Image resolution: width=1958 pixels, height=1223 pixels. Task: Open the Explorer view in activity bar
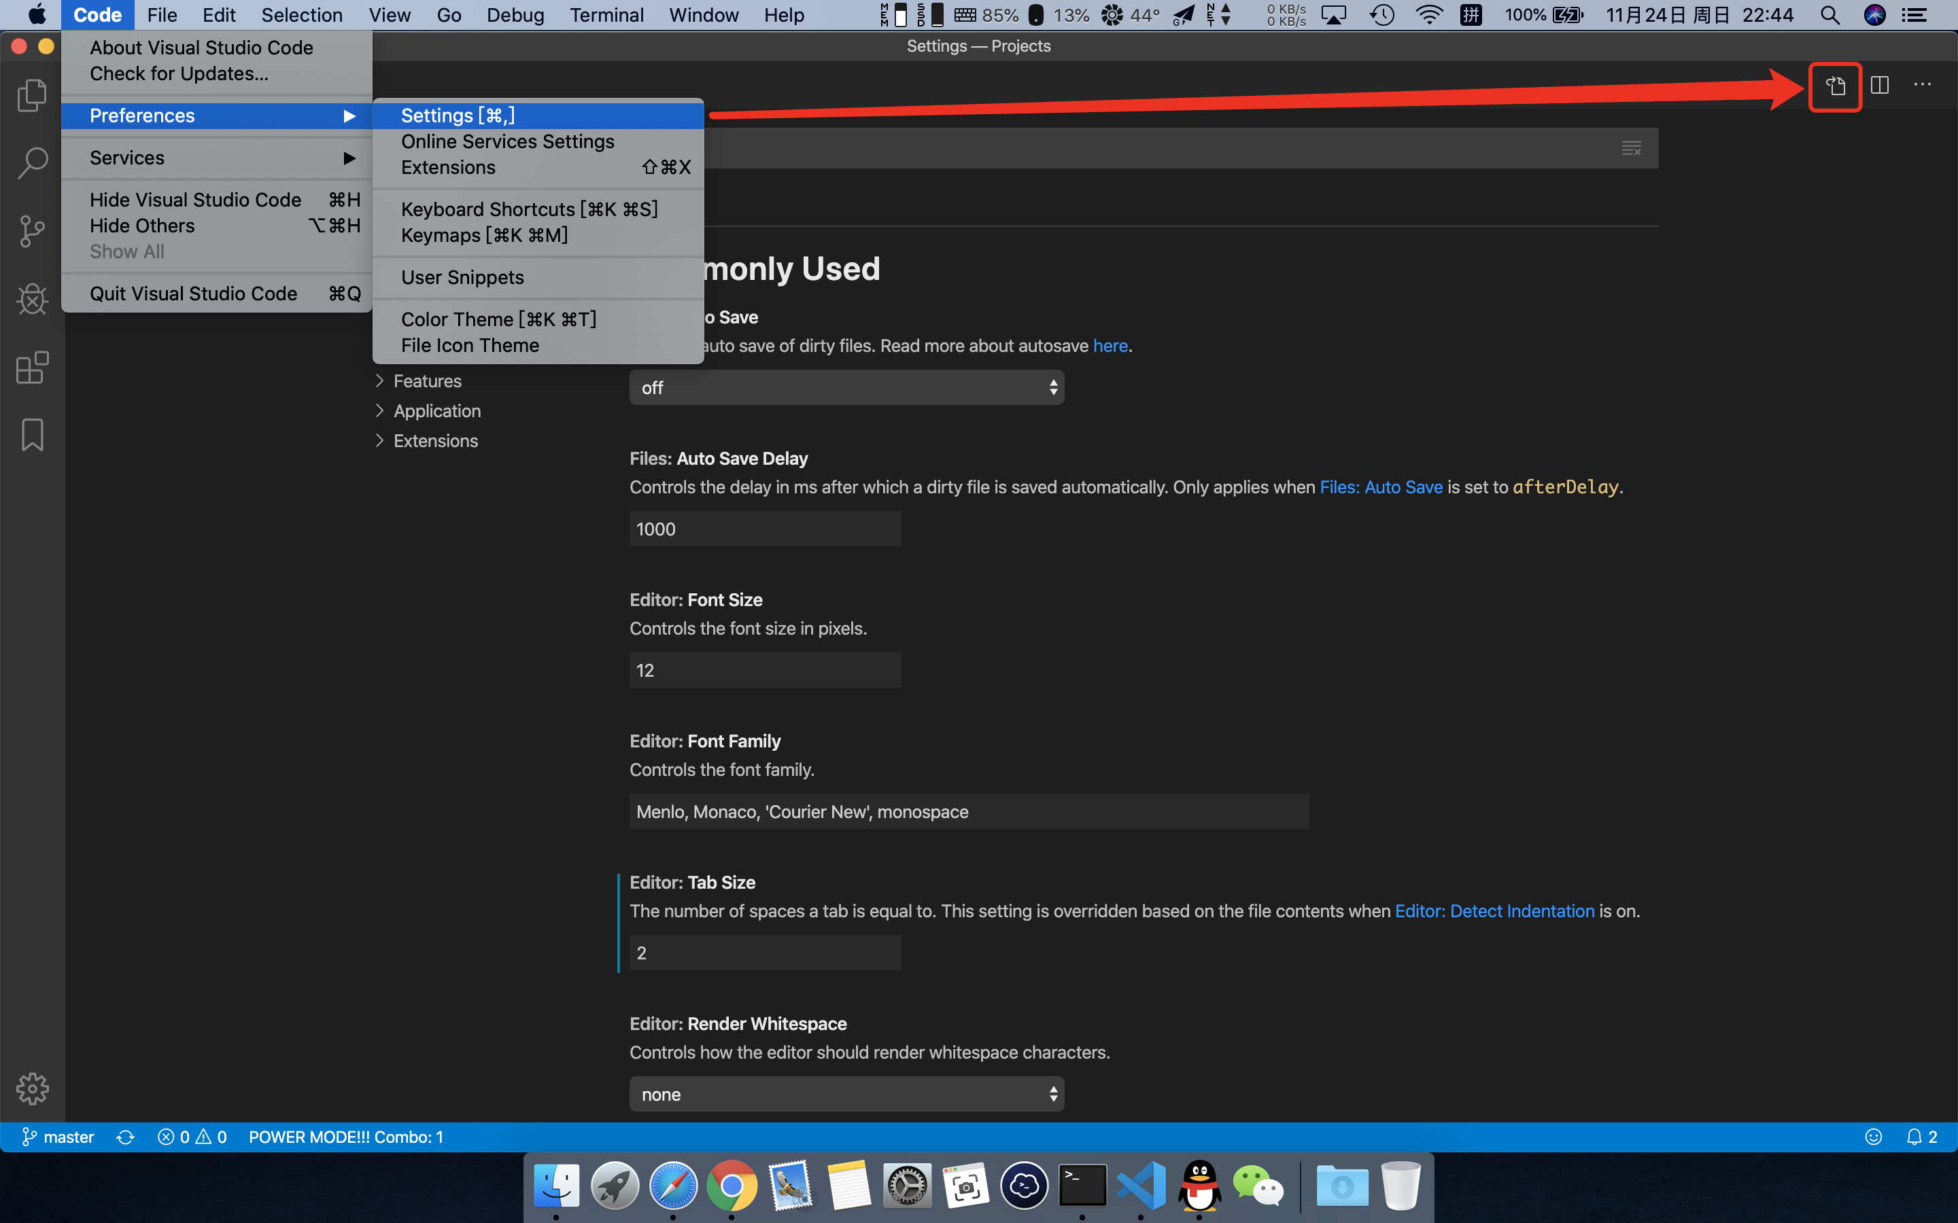33,95
